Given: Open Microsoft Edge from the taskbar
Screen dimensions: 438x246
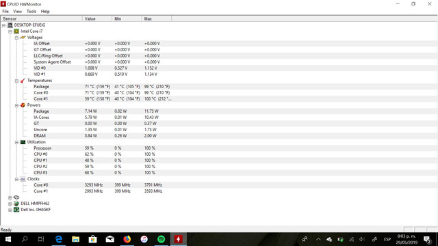Looking at the screenshot, I should [59, 239].
